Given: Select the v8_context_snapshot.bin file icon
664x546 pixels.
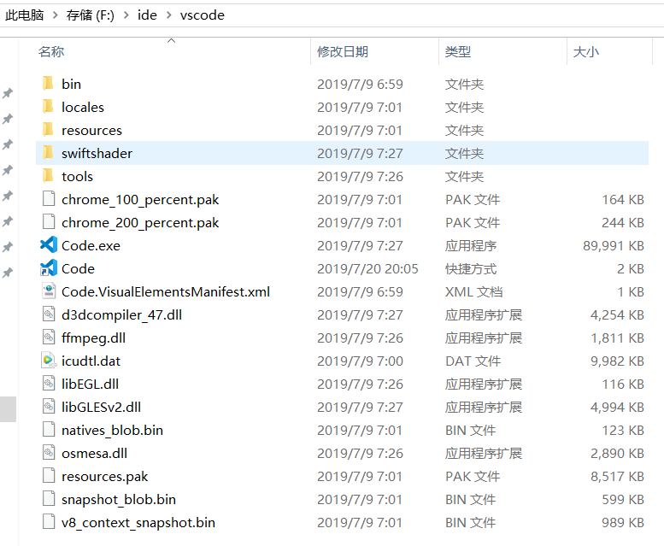Looking at the screenshot, I should click(49, 521).
